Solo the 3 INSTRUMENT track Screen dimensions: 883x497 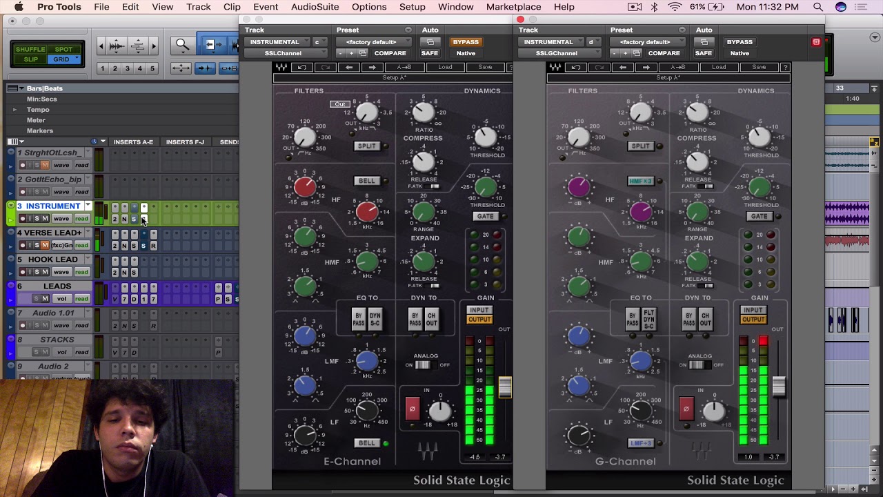[37, 219]
